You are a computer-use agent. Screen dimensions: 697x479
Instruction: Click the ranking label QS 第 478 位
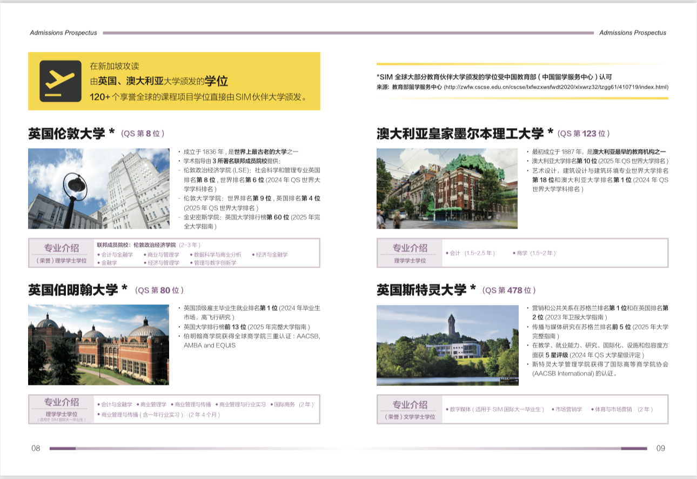(510, 290)
